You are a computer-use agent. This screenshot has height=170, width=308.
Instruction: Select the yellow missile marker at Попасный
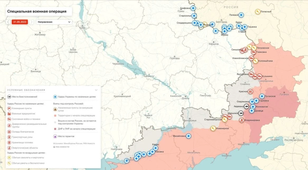tap(258, 12)
